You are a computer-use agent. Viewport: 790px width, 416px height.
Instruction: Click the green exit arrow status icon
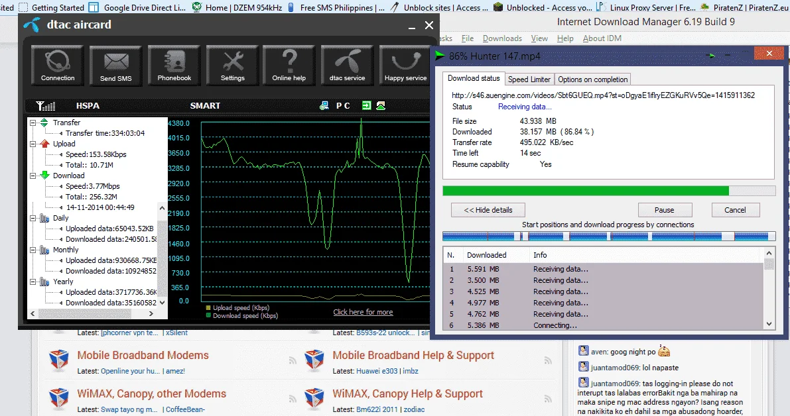[366, 105]
